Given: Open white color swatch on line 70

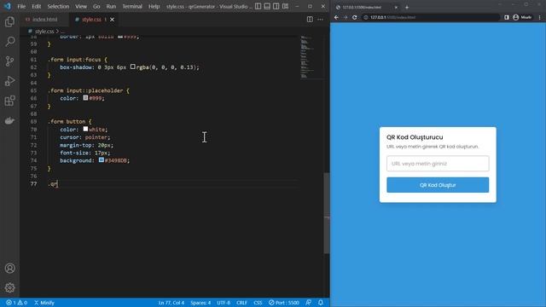Looking at the screenshot, I should point(85,129).
